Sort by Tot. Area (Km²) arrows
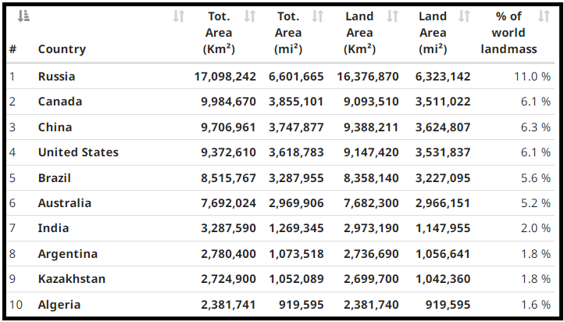 pos(250,16)
